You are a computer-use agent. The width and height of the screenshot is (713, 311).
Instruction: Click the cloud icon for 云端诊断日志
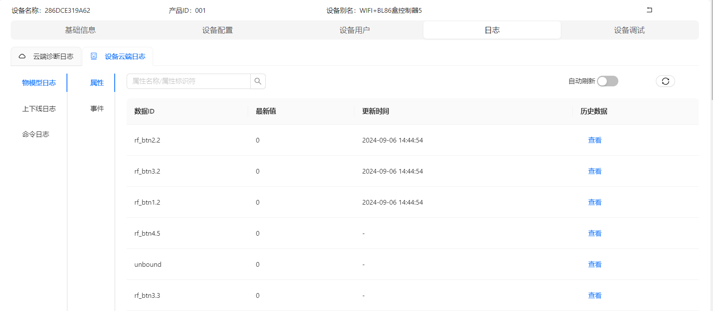[x=22, y=57]
